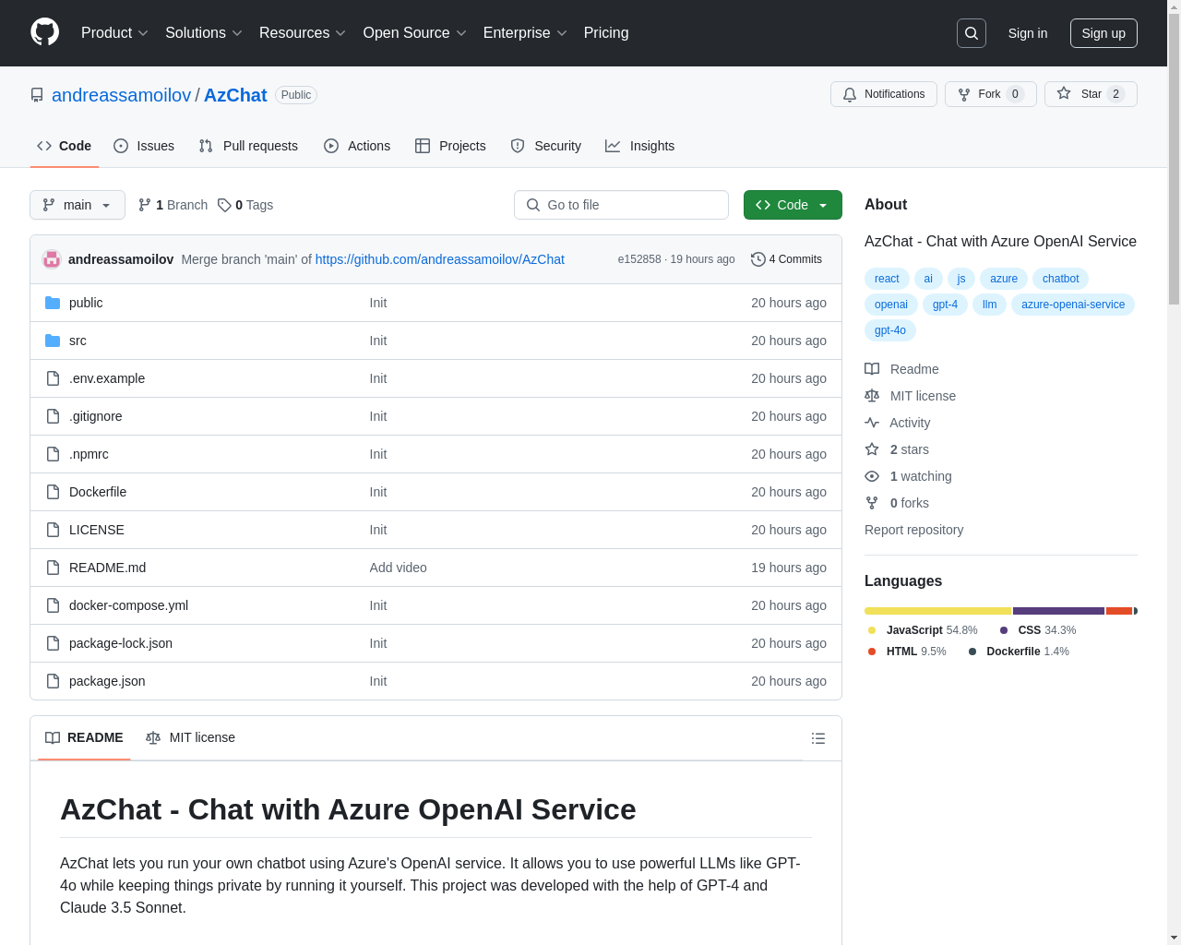Expand the Resources menu
Screen dimensions: 1181x945
click(x=303, y=33)
